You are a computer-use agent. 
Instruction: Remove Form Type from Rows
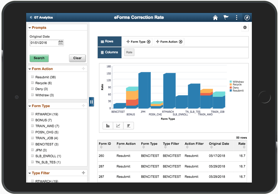click(x=149, y=42)
